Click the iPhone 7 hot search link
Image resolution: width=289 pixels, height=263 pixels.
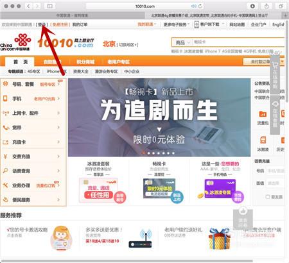(213, 51)
